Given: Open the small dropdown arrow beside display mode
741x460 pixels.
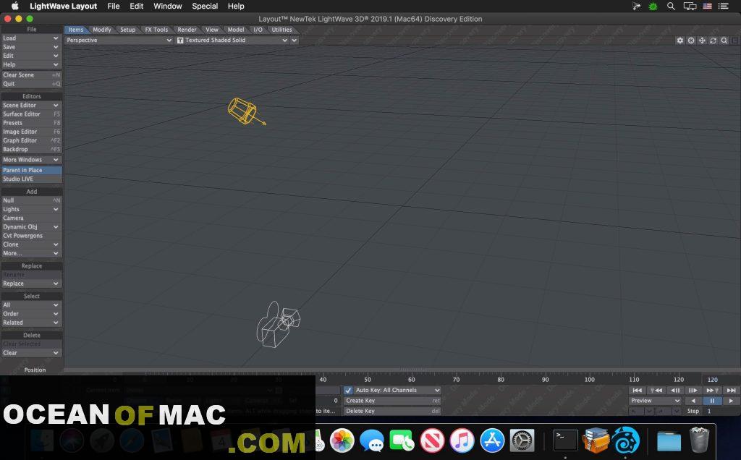Looking at the screenshot, I should 295,41.
